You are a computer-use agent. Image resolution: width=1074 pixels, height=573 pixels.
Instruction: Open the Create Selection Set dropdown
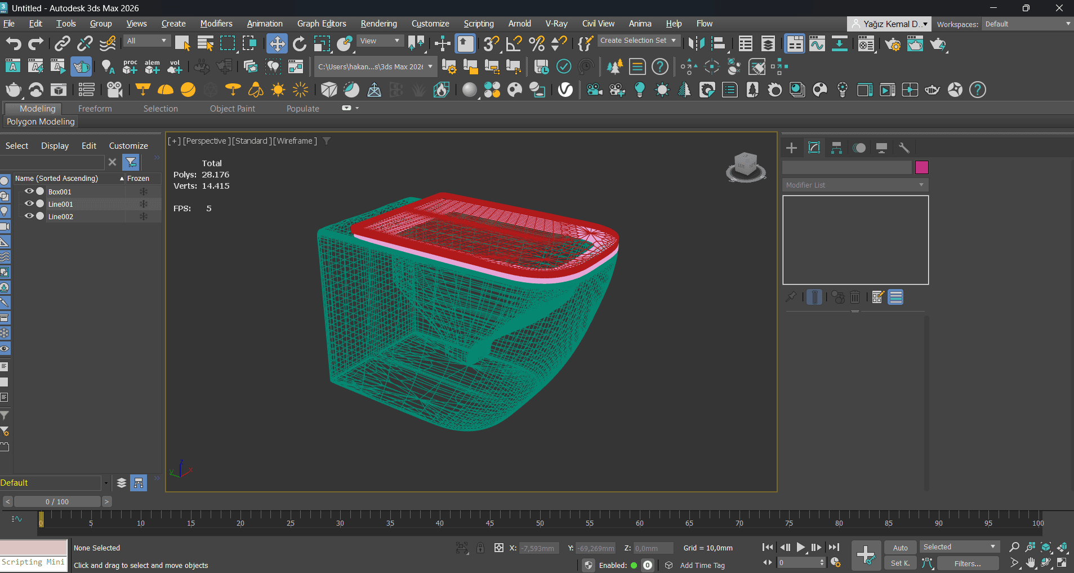point(638,41)
